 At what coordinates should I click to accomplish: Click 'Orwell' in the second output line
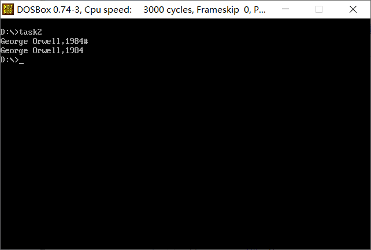point(46,50)
